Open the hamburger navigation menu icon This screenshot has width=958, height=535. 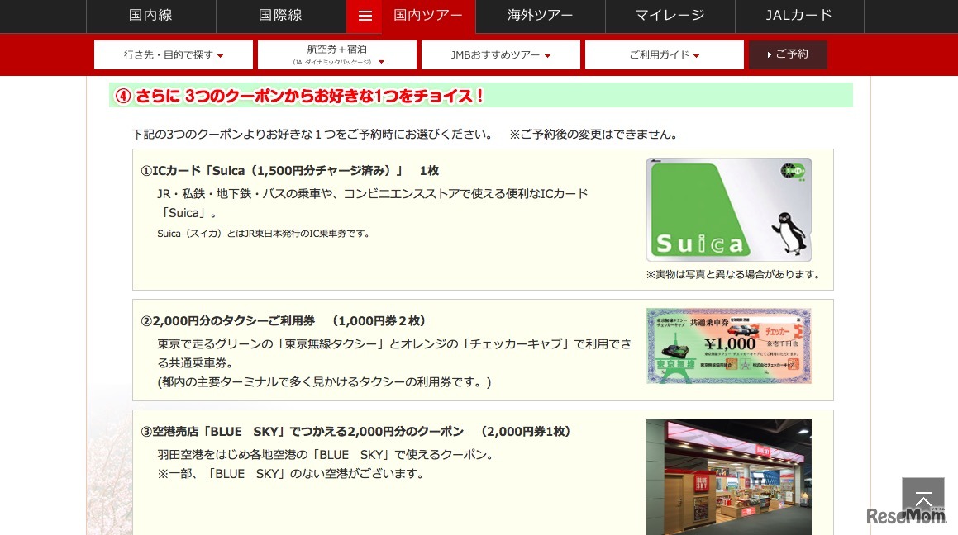pos(364,16)
